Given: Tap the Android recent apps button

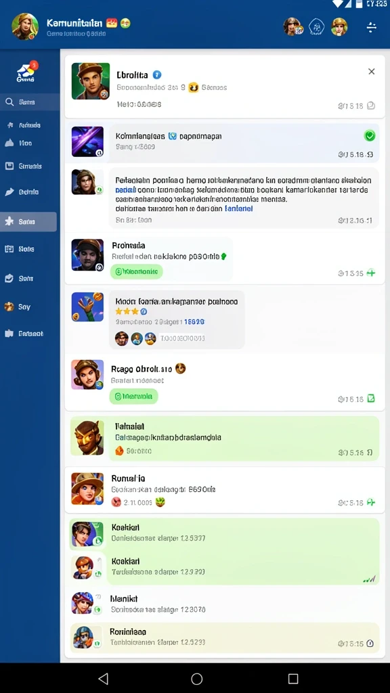Looking at the screenshot, I should [292, 678].
